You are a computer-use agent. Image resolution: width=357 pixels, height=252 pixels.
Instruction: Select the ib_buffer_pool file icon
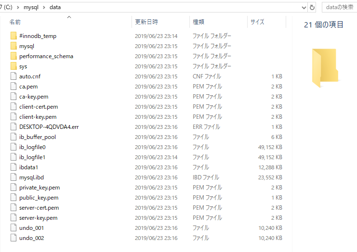[x=13, y=137]
